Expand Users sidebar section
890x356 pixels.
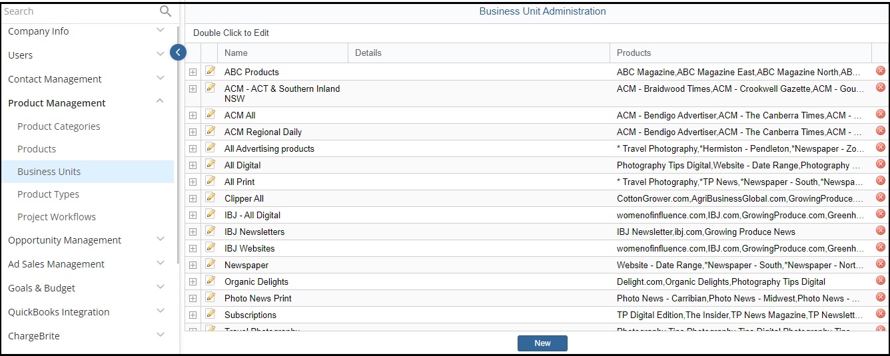(160, 54)
